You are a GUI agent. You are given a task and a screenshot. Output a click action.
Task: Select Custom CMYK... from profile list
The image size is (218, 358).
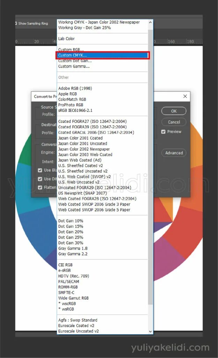coord(102,55)
